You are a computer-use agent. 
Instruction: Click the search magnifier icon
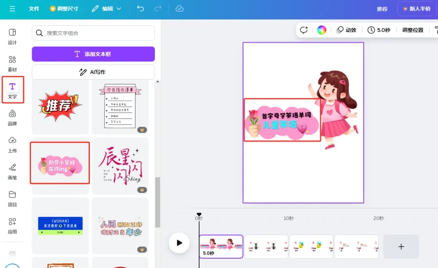tap(39, 33)
